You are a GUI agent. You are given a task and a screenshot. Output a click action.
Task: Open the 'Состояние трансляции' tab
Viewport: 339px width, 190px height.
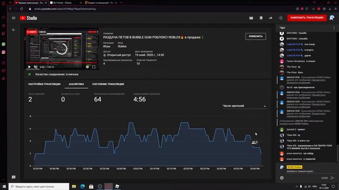[x=108, y=84]
